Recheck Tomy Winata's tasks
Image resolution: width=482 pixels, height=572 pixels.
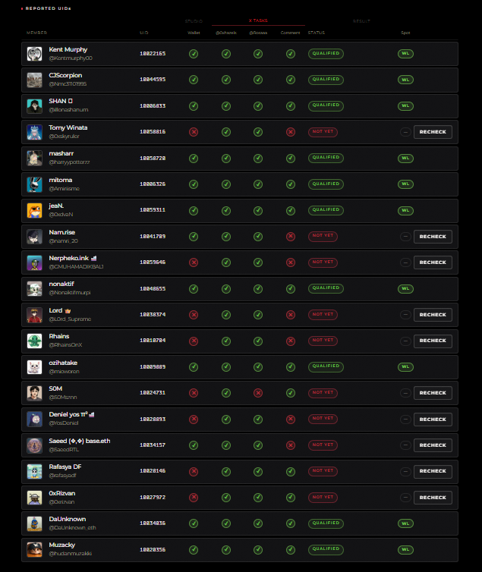433,132
